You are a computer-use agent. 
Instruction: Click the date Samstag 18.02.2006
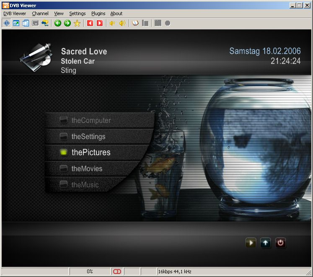265,51
